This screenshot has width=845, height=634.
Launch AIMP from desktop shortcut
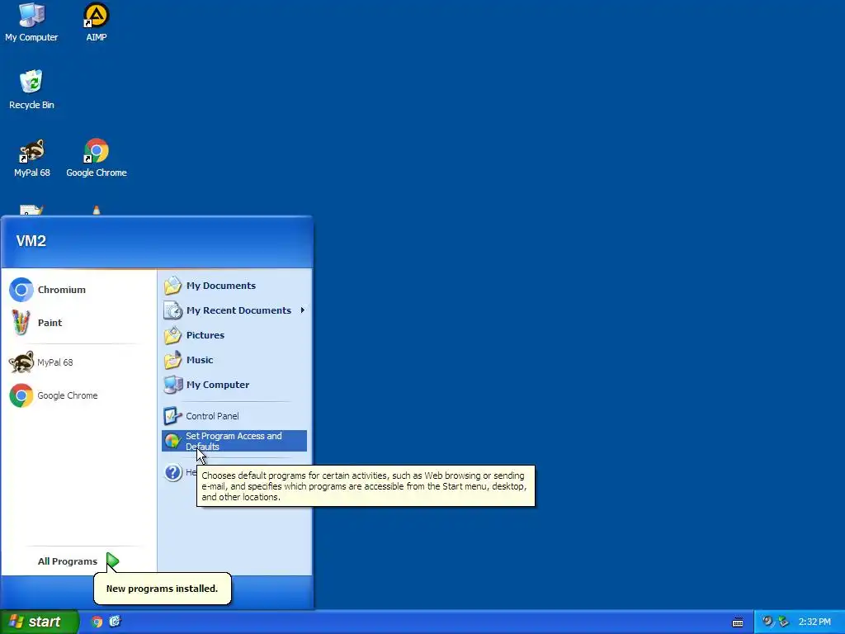97,21
